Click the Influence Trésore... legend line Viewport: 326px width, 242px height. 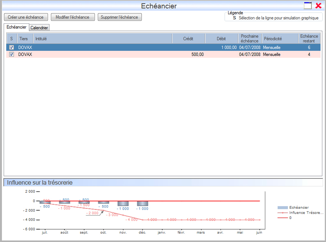[282, 212]
